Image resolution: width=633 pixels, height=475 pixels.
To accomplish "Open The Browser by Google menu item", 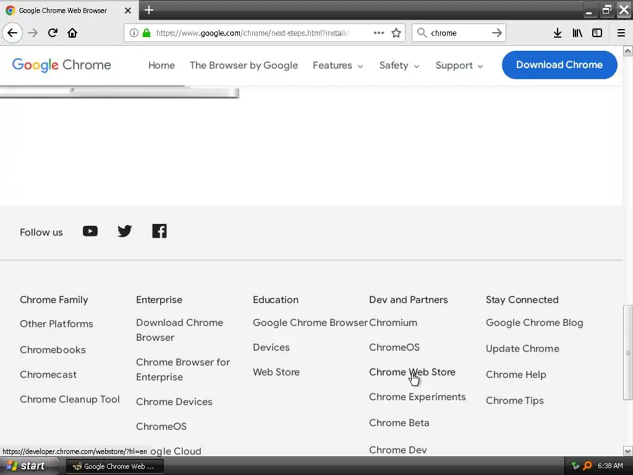I will 244,66.
